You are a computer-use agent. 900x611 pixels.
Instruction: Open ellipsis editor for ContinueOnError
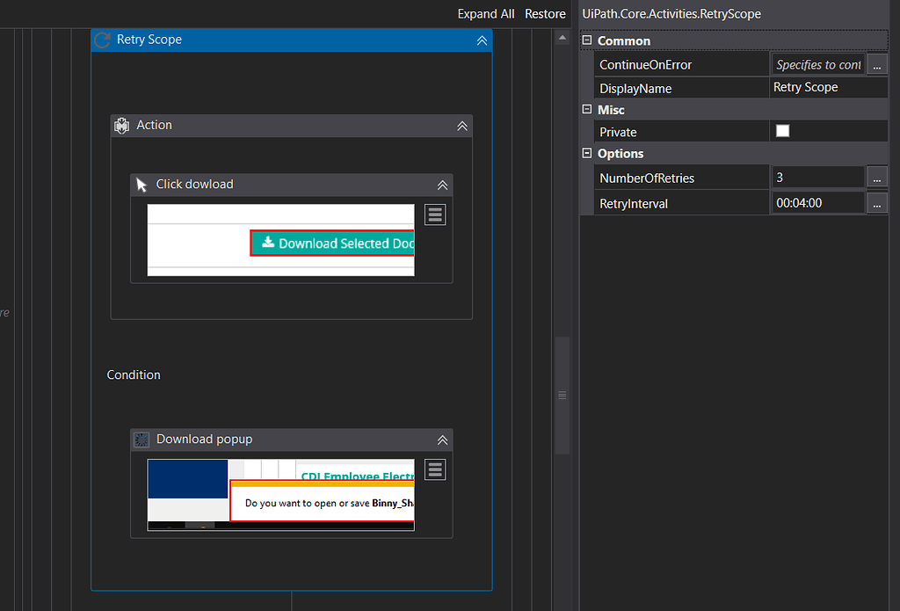(877, 64)
